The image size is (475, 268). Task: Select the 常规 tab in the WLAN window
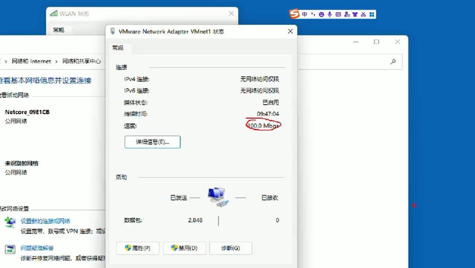[58, 30]
